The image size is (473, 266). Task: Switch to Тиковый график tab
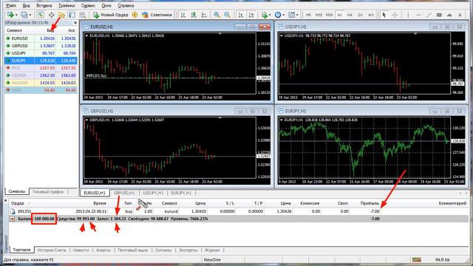point(48,191)
